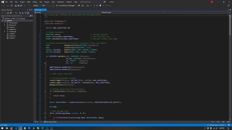Click the Undo icon in toolbar
Image resolution: width=232 pixels, height=130 pixels.
coord(25,6)
